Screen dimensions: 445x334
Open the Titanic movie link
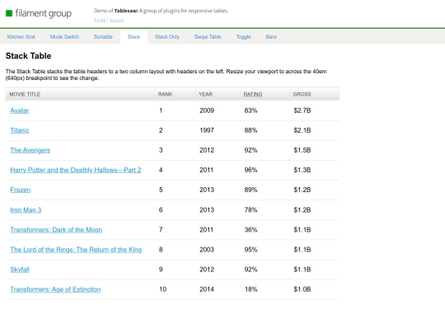coord(20,130)
